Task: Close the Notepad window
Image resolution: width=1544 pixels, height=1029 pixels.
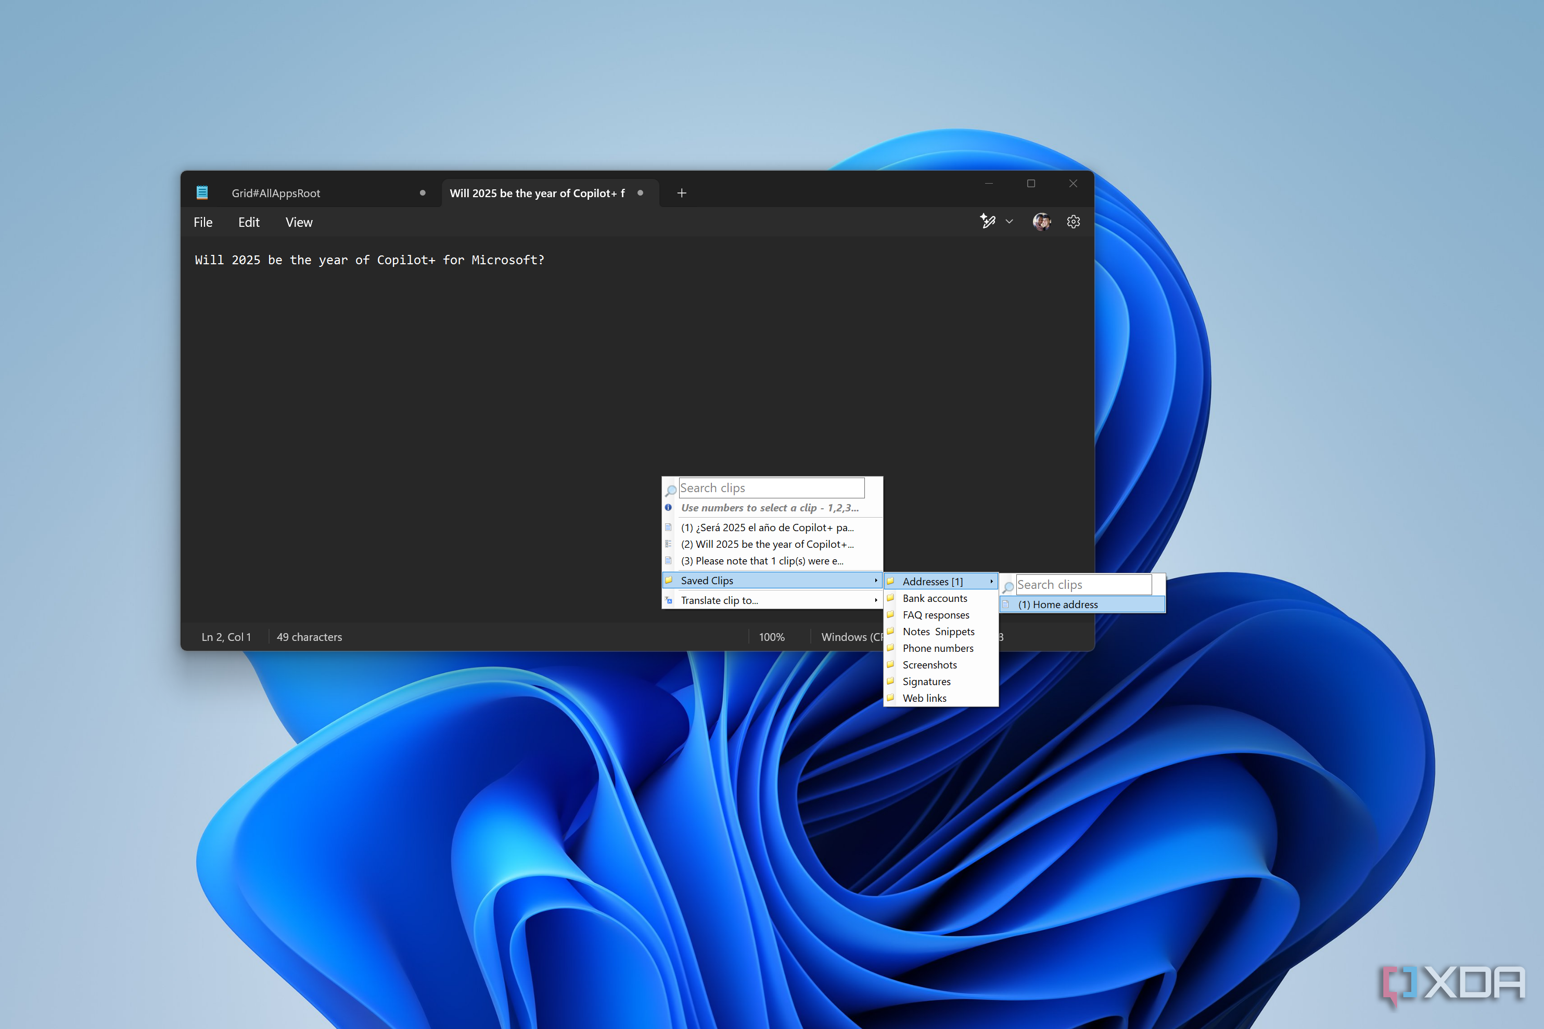Action: 1073,184
